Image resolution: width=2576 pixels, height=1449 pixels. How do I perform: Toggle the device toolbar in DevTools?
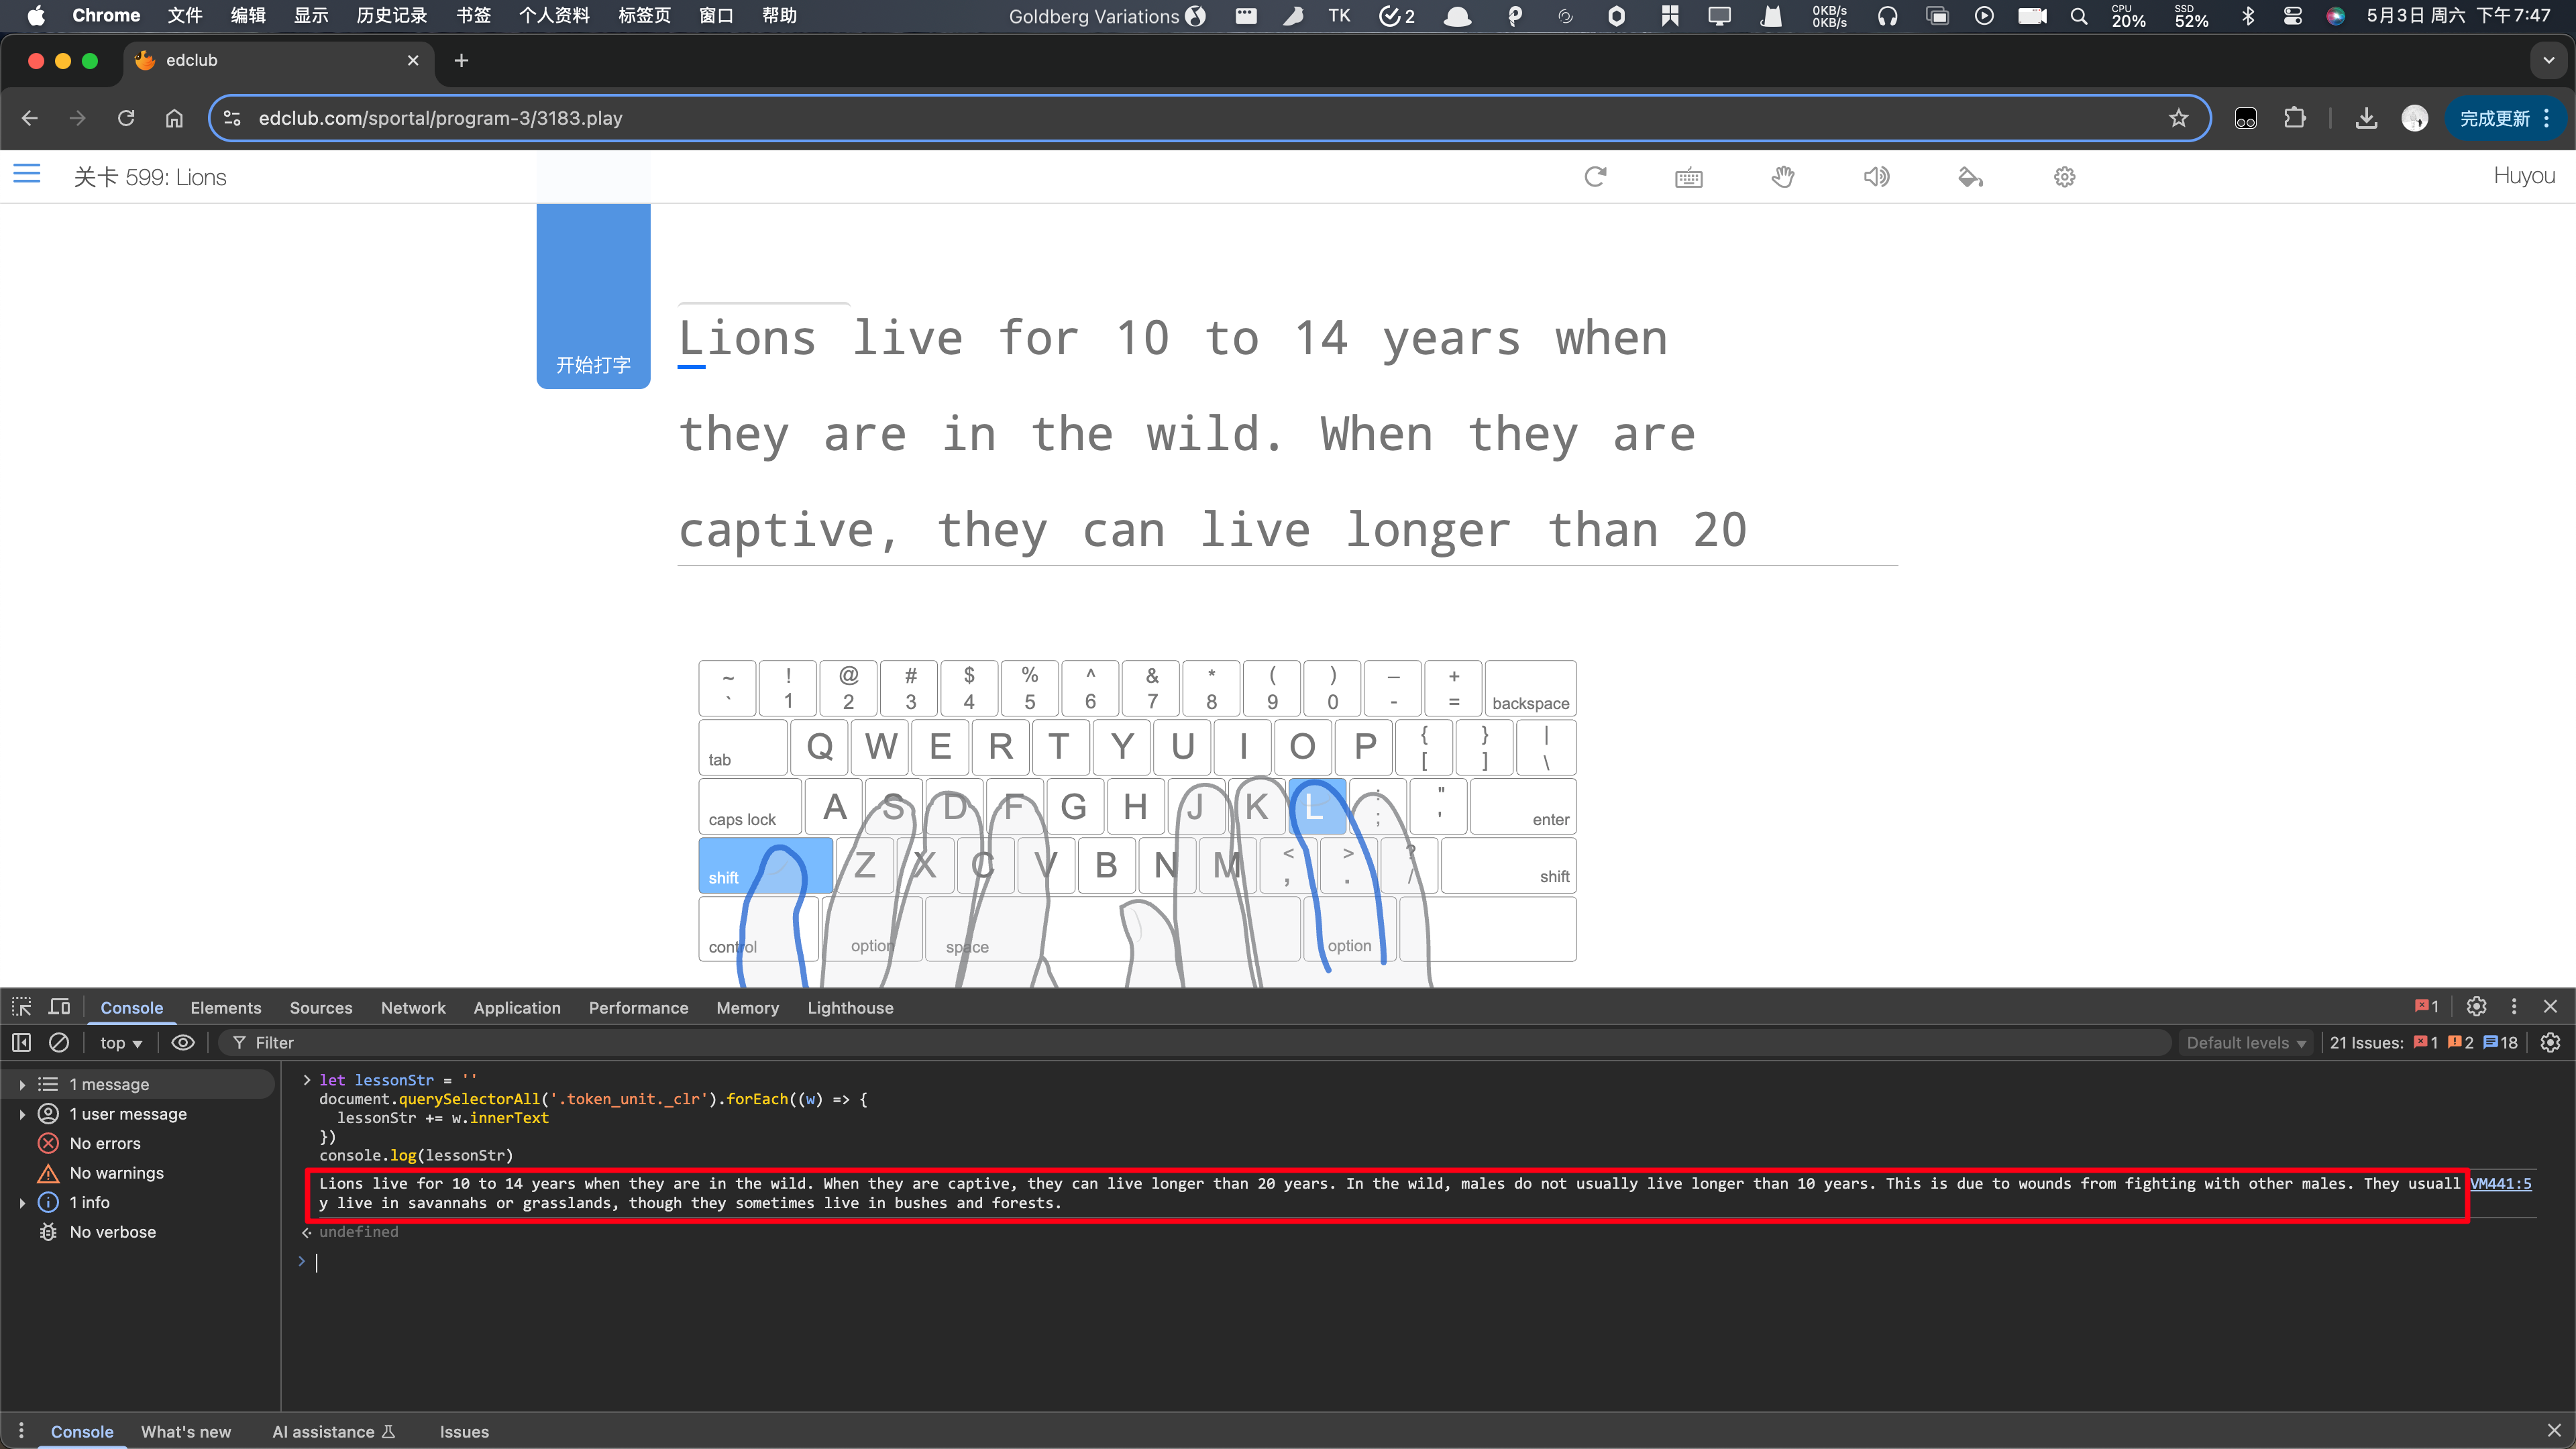(x=59, y=1007)
